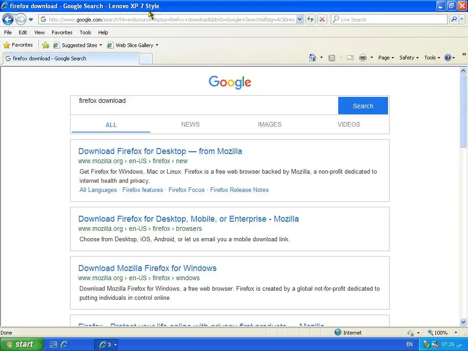The width and height of the screenshot is (468, 351).
Task: Expand the Home button dropdown arrow
Action: coord(321,58)
